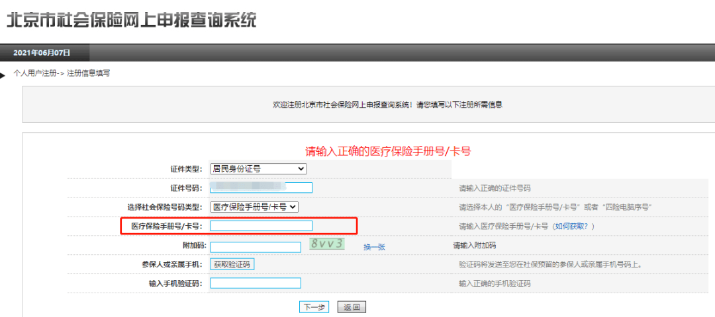Image resolution: width=715 pixels, height=317 pixels.
Task: Open the 如何获取？ help link
Action: pos(572,226)
